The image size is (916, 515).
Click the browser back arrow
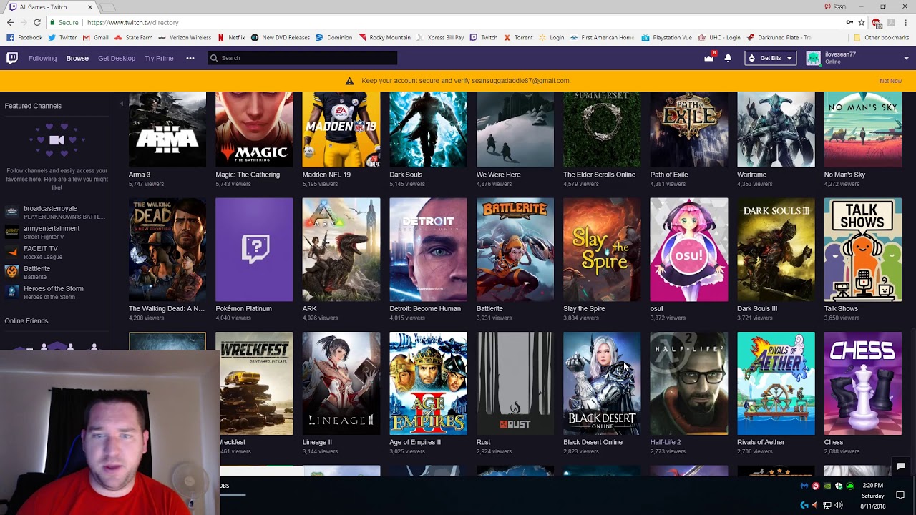point(10,22)
